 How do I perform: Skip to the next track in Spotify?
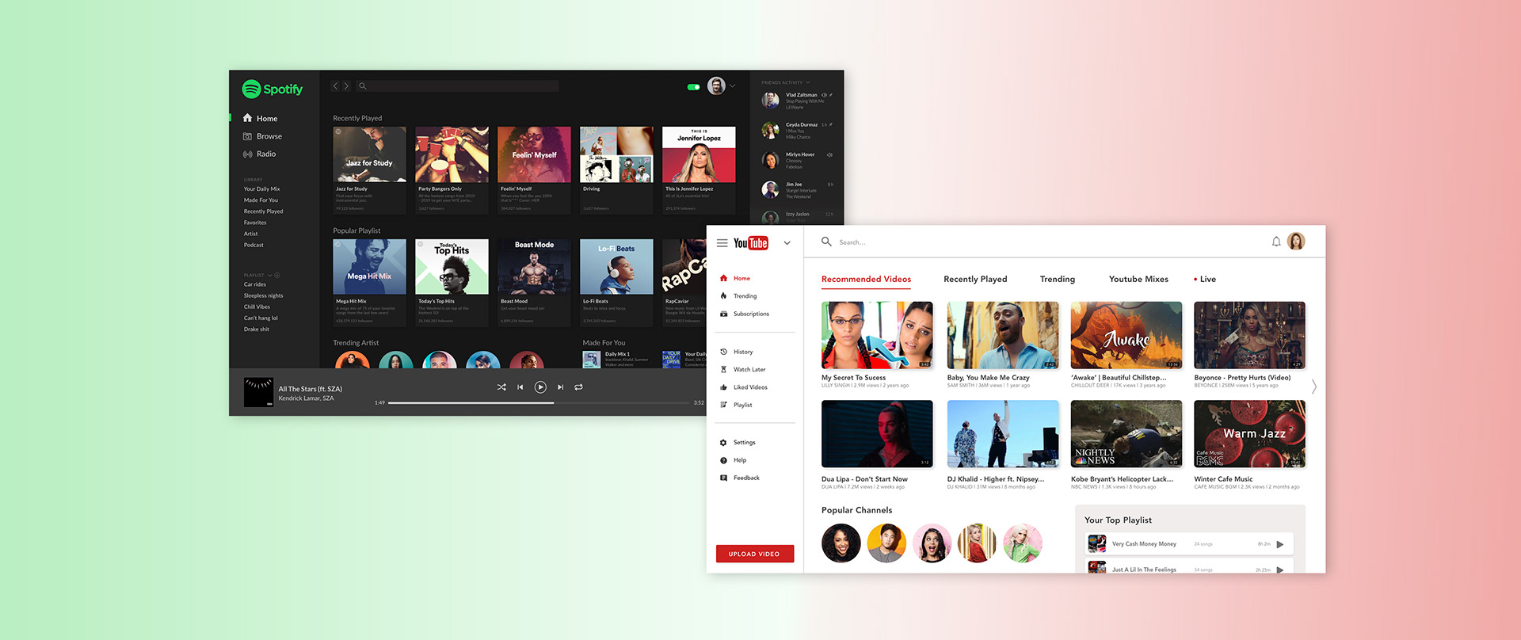(560, 387)
